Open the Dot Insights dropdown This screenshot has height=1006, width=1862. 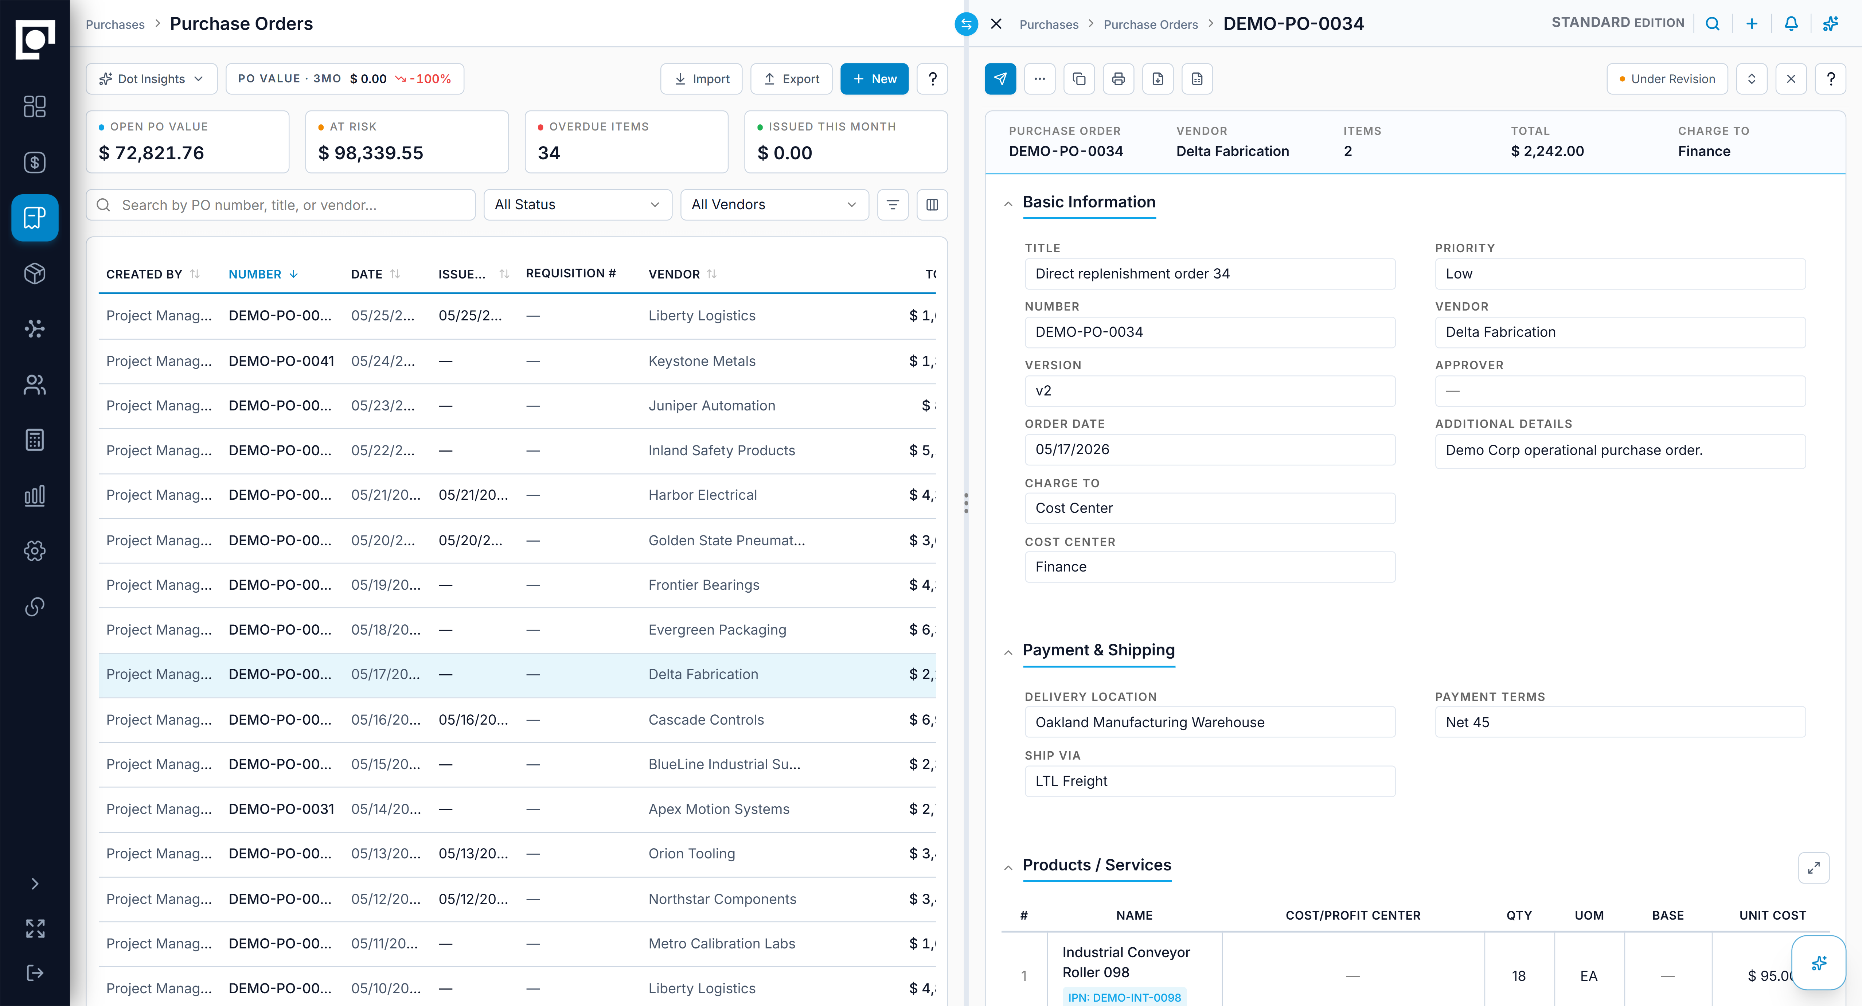(152, 79)
